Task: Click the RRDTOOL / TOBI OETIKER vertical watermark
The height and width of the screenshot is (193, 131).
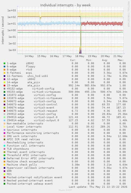Action: coord(128,14)
